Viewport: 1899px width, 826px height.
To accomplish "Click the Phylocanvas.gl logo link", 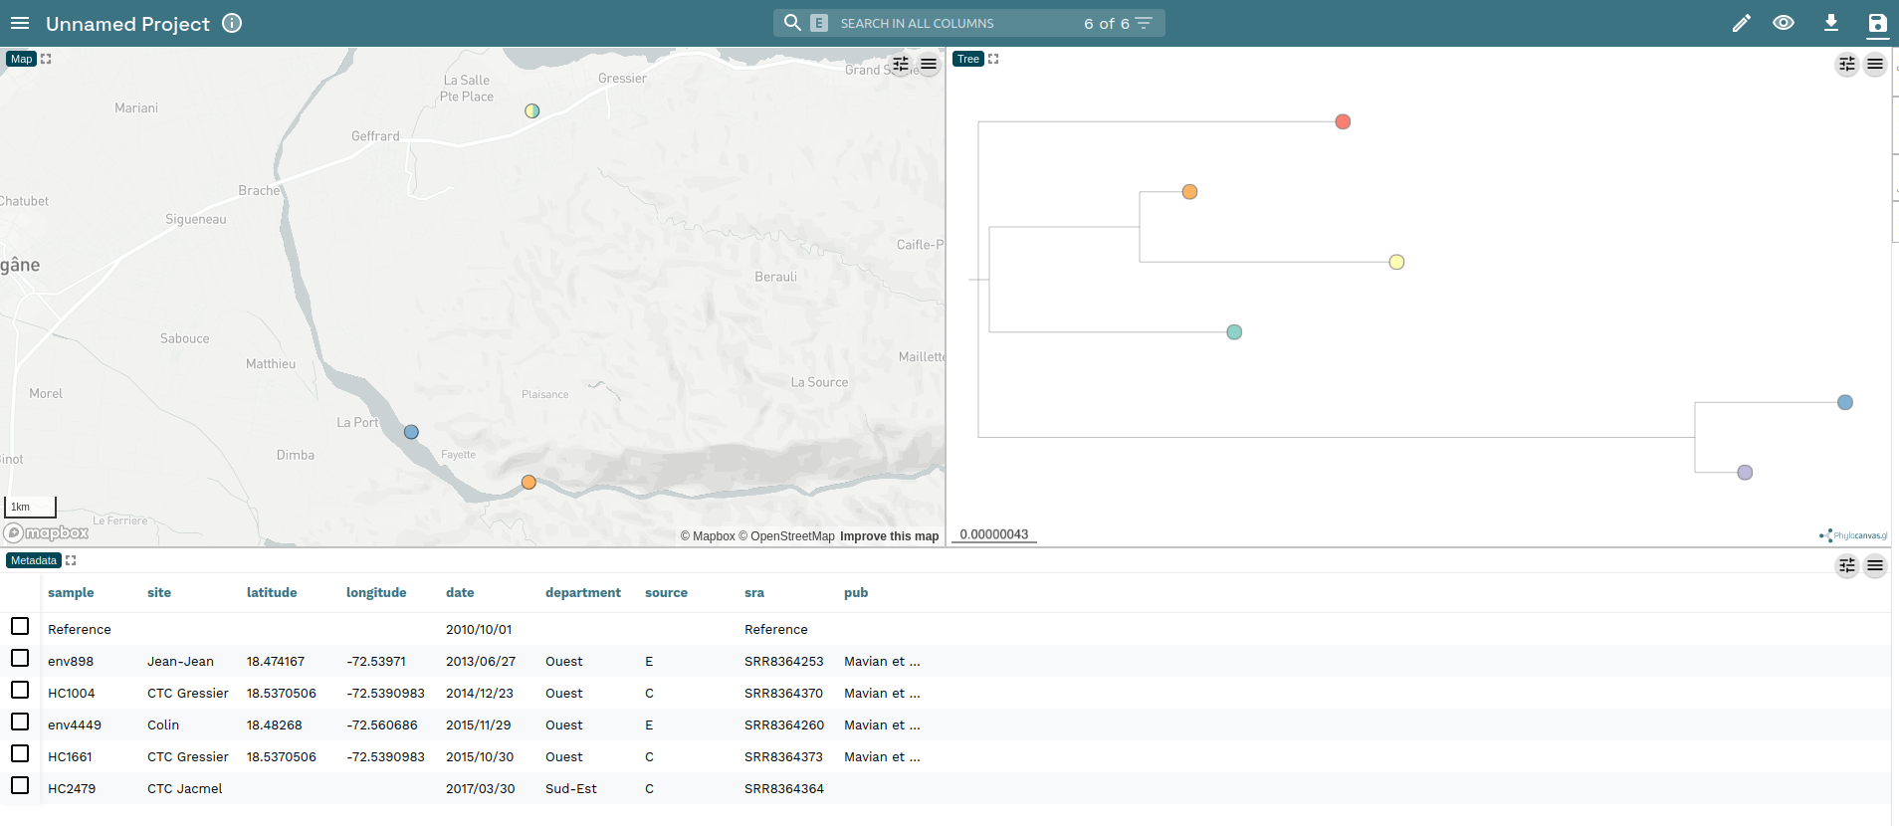I will point(1853,535).
